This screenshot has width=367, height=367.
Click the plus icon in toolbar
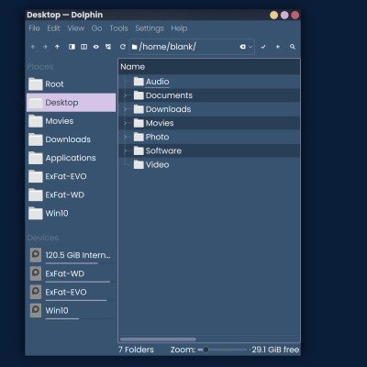tap(278, 47)
